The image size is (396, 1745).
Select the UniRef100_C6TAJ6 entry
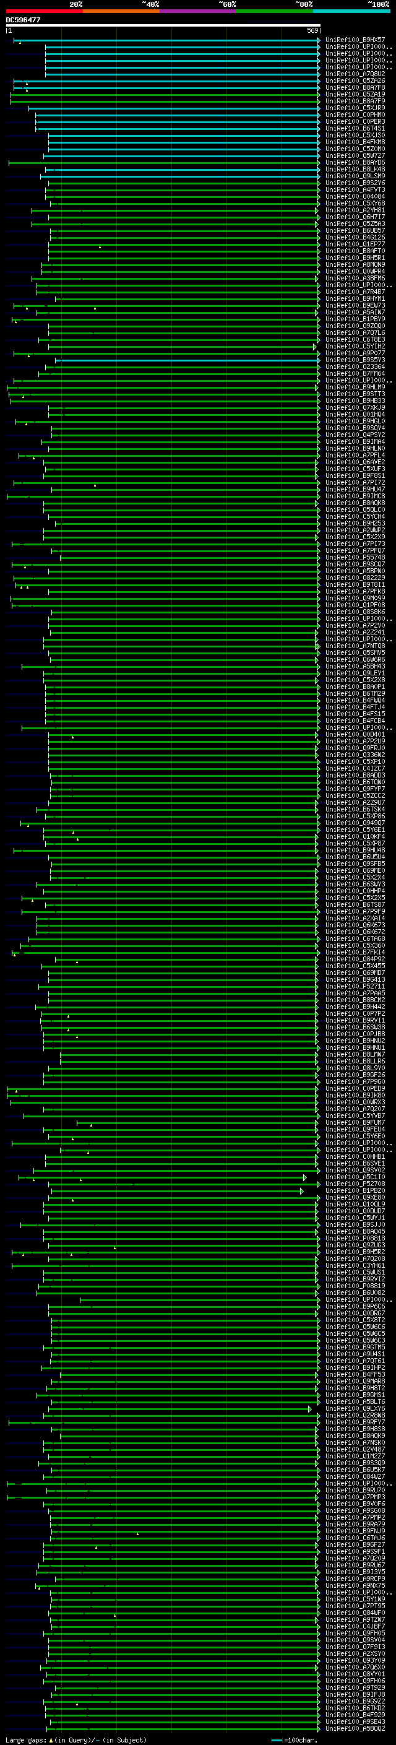click(355, 1538)
